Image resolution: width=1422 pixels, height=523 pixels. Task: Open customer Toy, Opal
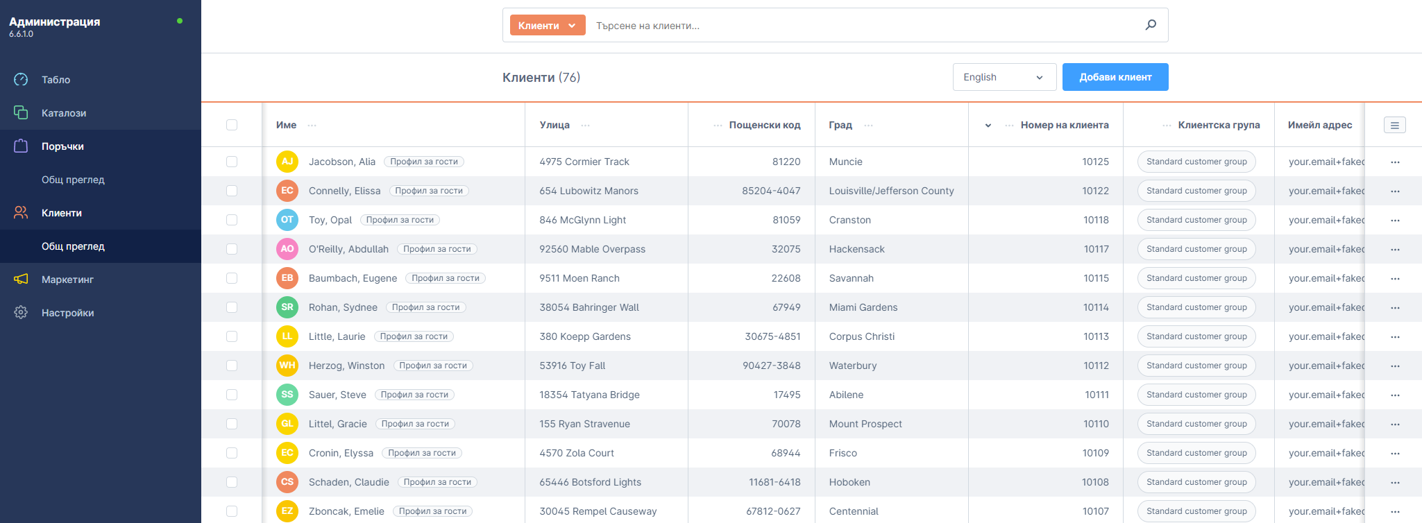330,220
